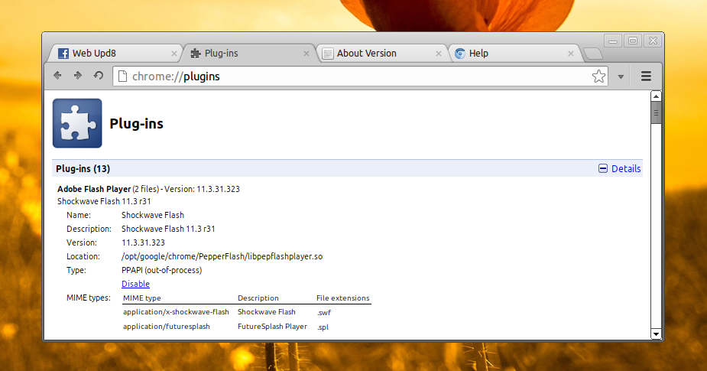Click the Facebook favicon on Web Upd8 tab
The image size is (707, 371).
[x=63, y=54]
